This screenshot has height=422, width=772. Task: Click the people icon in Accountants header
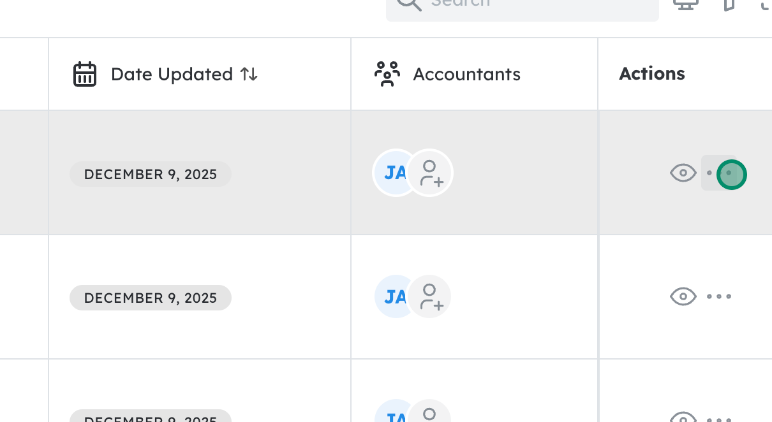pyautogui.click(x=387, y=75)
